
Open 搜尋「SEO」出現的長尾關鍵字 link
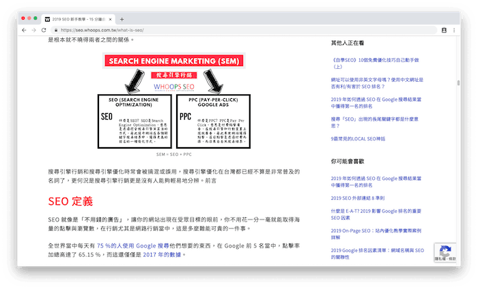375,122
